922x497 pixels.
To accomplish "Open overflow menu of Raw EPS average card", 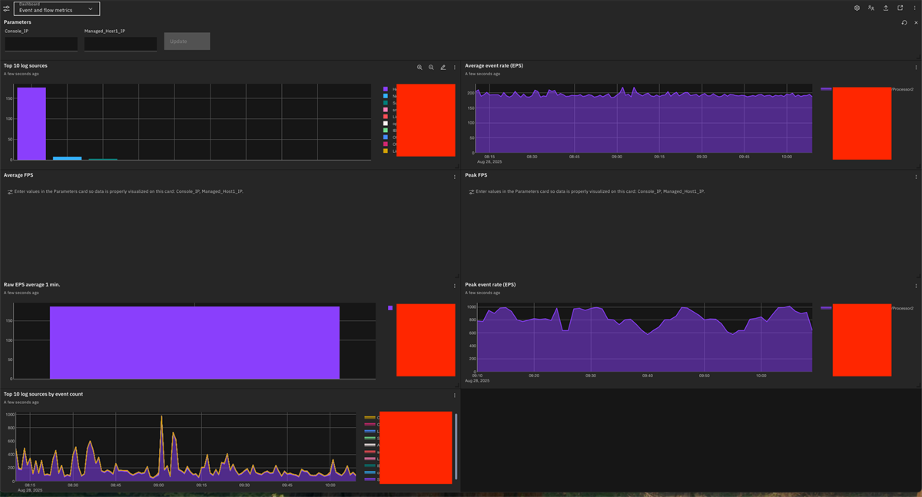I will (x=455, y=286).
